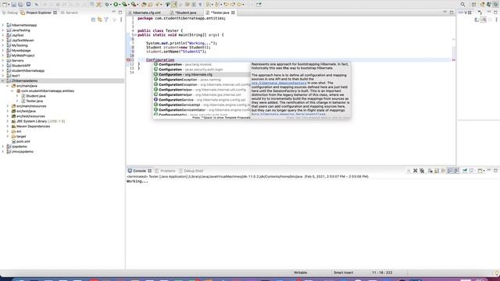Select the StudentAPP project
The width and height of the screenshot is (500, 281).
point(21,66)
